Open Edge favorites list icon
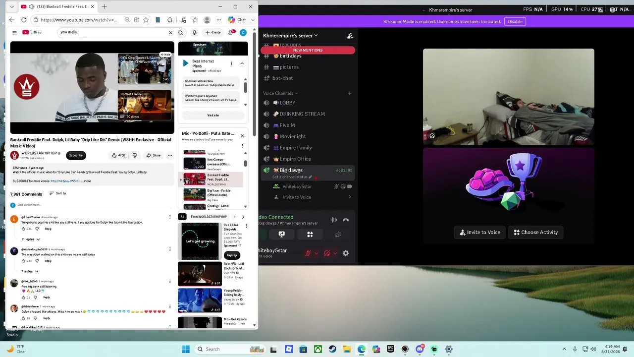Viewport: 634px width, 357px height. 195,20
